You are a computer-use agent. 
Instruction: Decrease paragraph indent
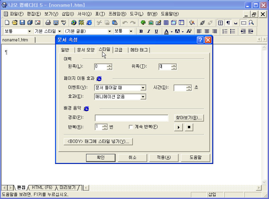pyautogui.click(x=243, y=31)
